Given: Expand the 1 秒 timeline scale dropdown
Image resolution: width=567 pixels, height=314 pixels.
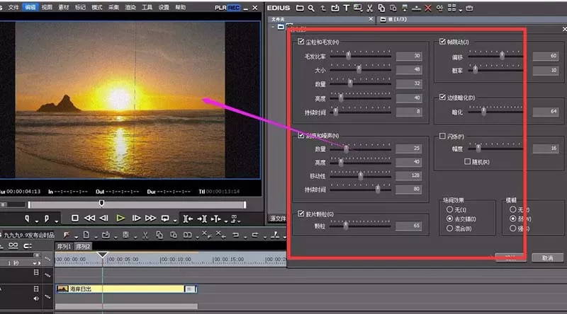Looking at the screenshot, I should coord(34,263).
